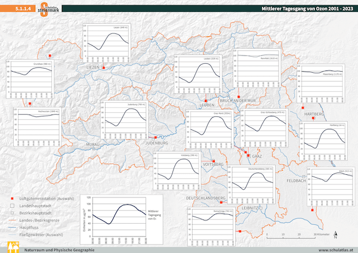
Task: Click the DEUTSCHLANDSBERG city label
Action: point(206,198)
